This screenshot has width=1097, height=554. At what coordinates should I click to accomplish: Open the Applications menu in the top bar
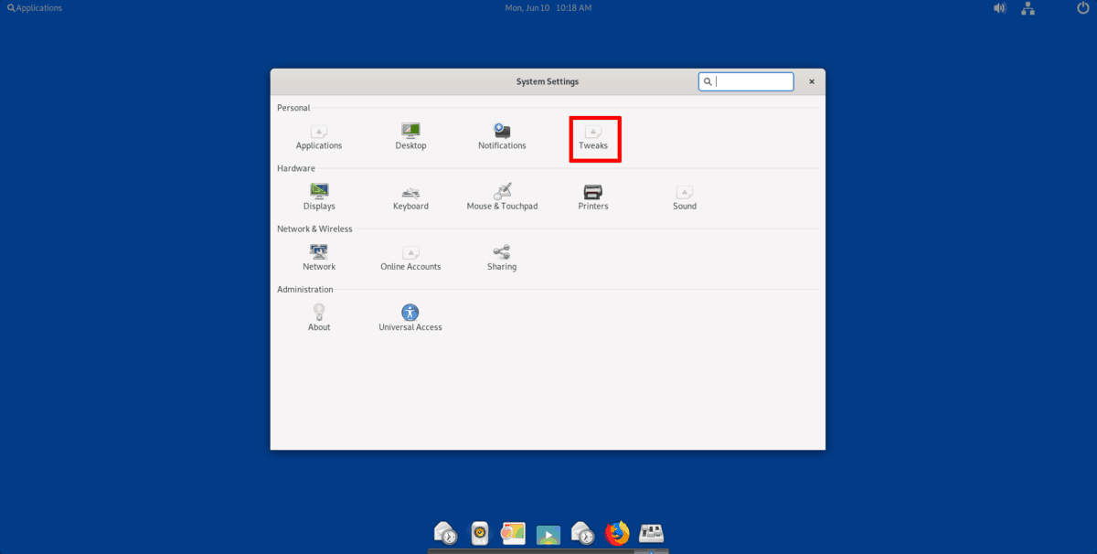(35, 8)
